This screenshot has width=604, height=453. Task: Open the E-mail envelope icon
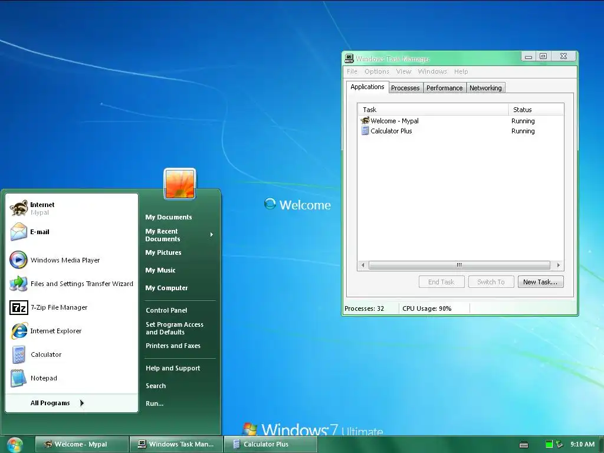(18, 232)
